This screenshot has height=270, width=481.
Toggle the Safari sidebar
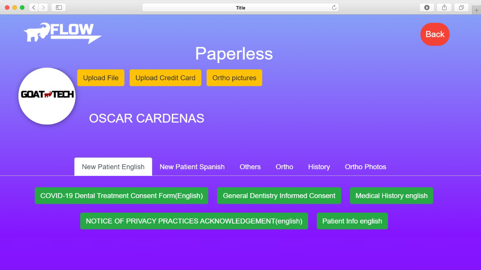[59, 7]
